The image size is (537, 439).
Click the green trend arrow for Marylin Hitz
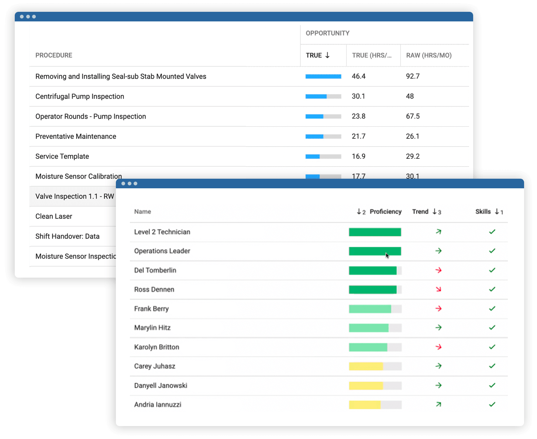[438, 327]
